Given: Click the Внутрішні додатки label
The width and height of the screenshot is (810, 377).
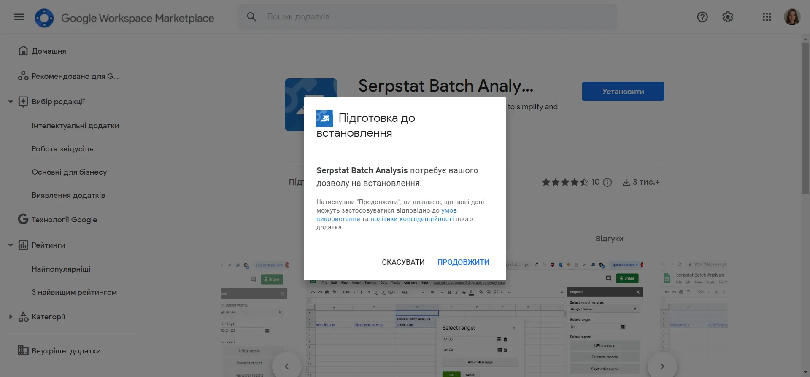Looking at the screenshot, I should [66, 351].
